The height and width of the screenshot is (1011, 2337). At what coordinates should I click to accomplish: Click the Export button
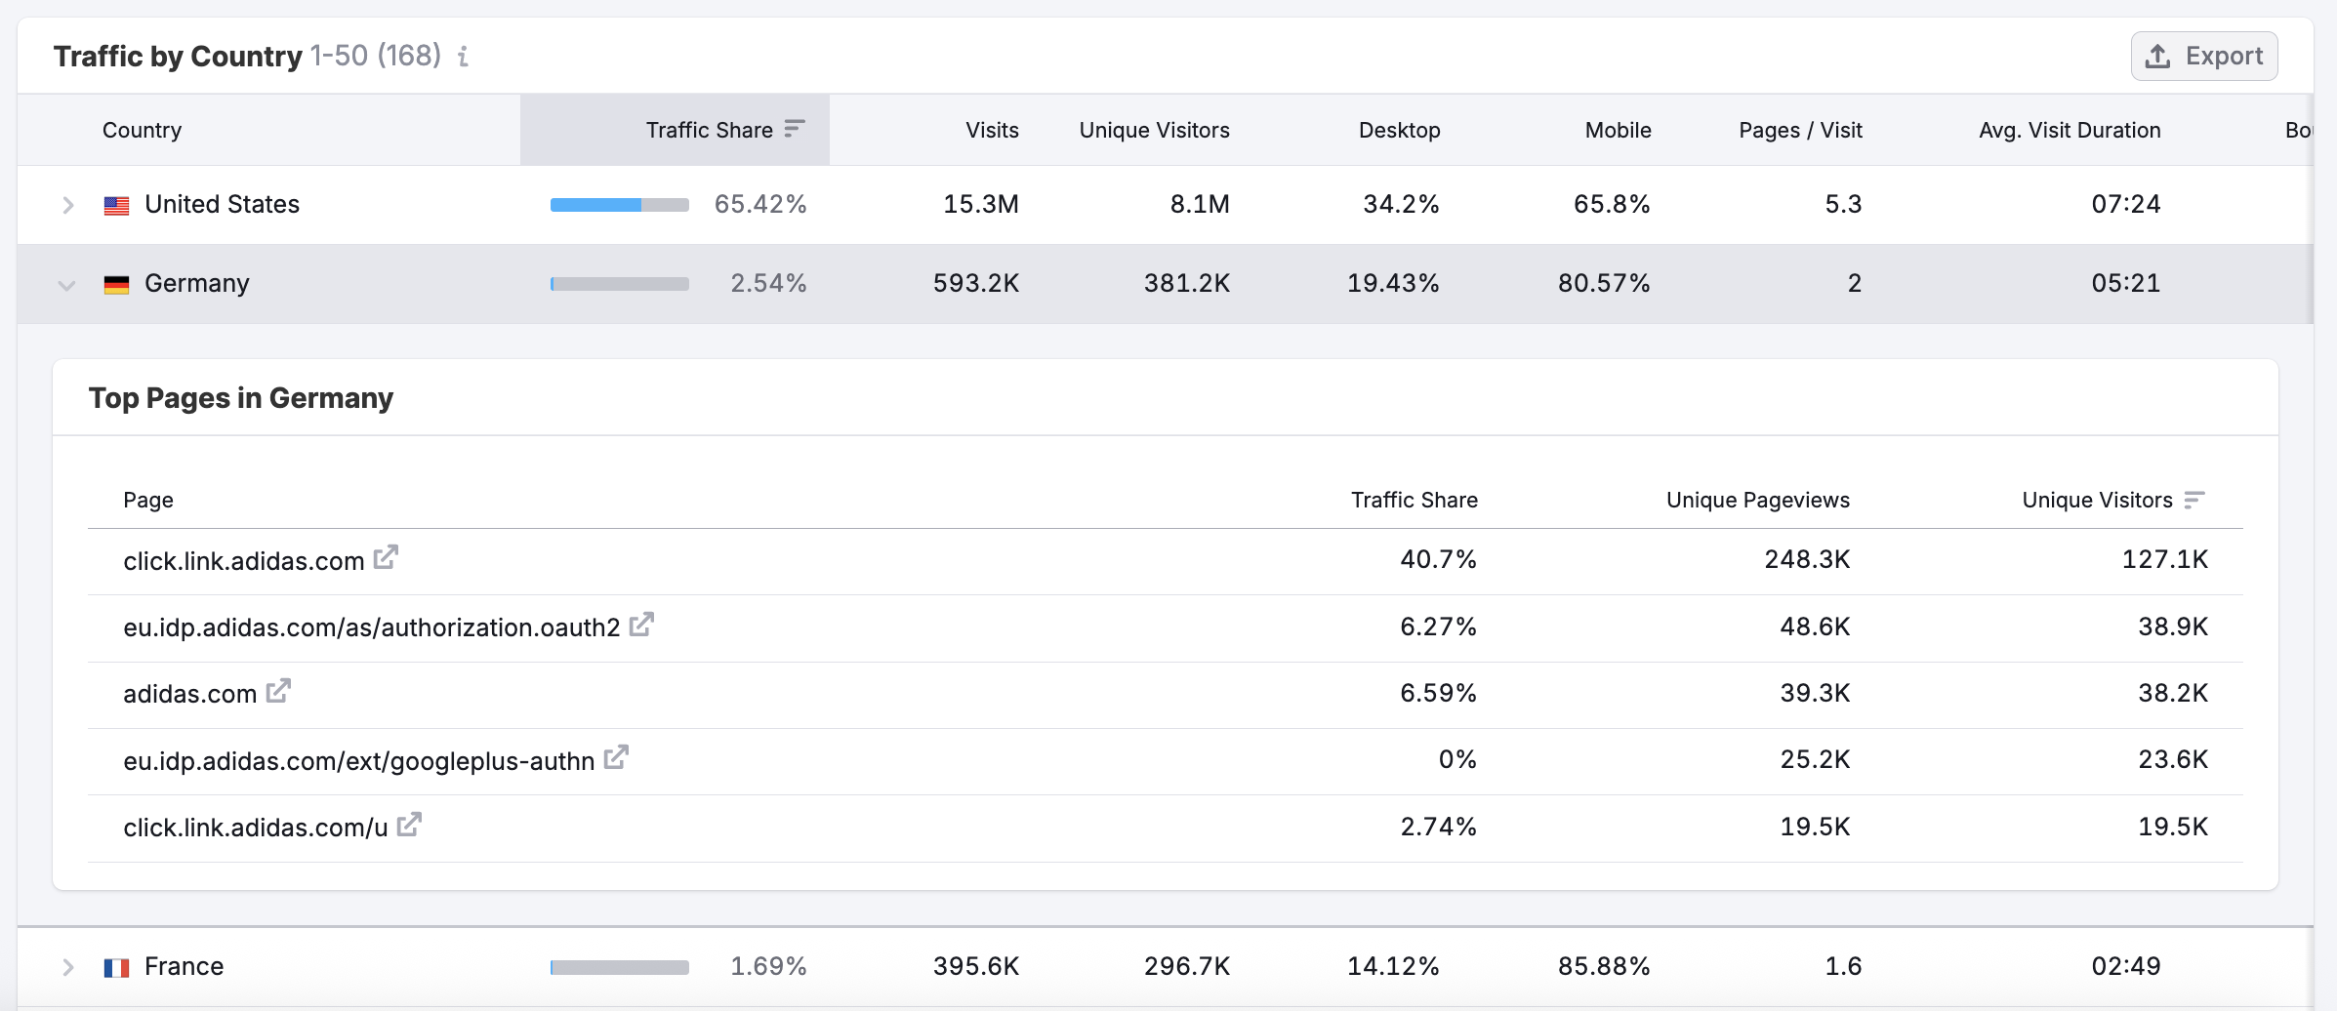pos(2204,57)
